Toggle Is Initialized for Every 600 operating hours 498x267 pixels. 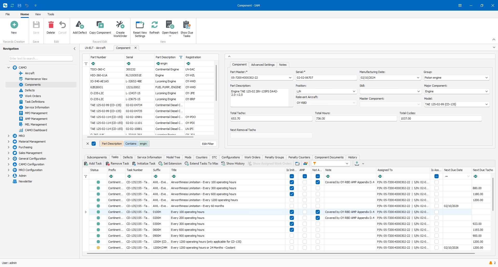click(292, 230)
